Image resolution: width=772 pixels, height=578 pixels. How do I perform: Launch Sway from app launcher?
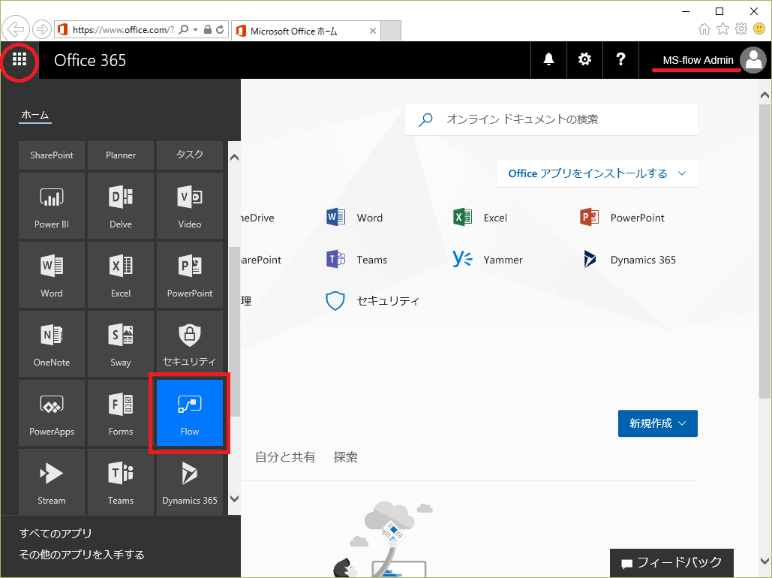(121, 344)
